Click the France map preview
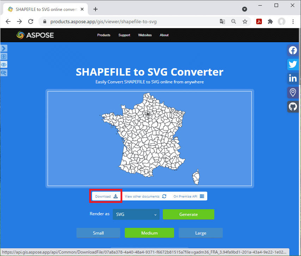 149,139
